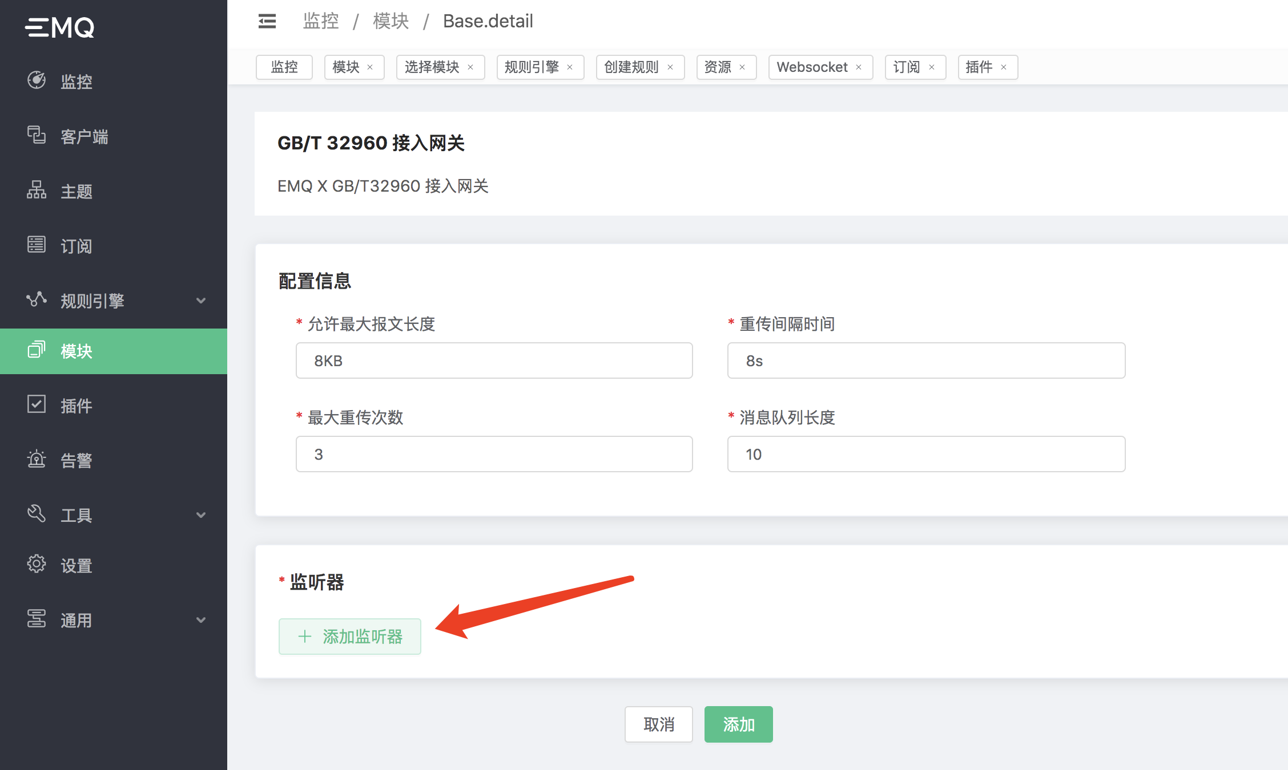
Task: Click the 插件 plugins checkmark icon
Action: click(37, 404)
